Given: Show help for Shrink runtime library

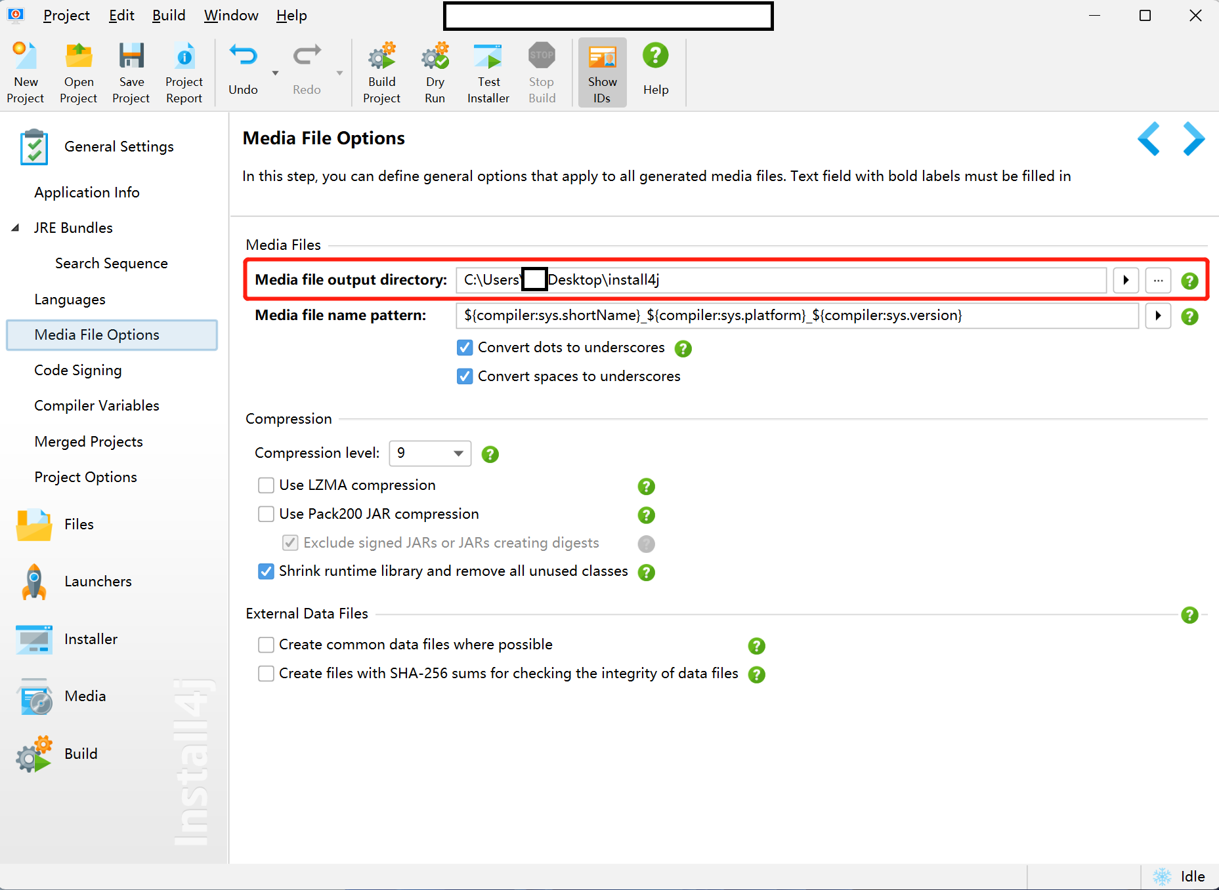Looking at the screenshot, I should point(647,572).
